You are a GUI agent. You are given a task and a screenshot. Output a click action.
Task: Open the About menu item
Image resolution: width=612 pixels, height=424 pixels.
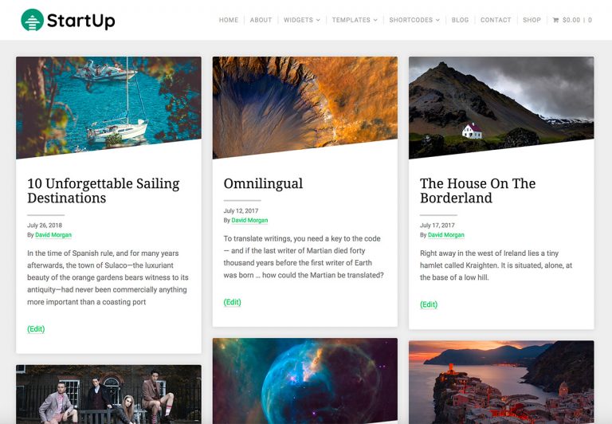point(261,20)
